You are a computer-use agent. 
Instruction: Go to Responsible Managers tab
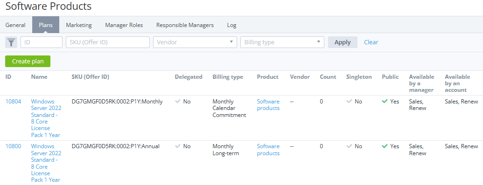tap(185, 25)
